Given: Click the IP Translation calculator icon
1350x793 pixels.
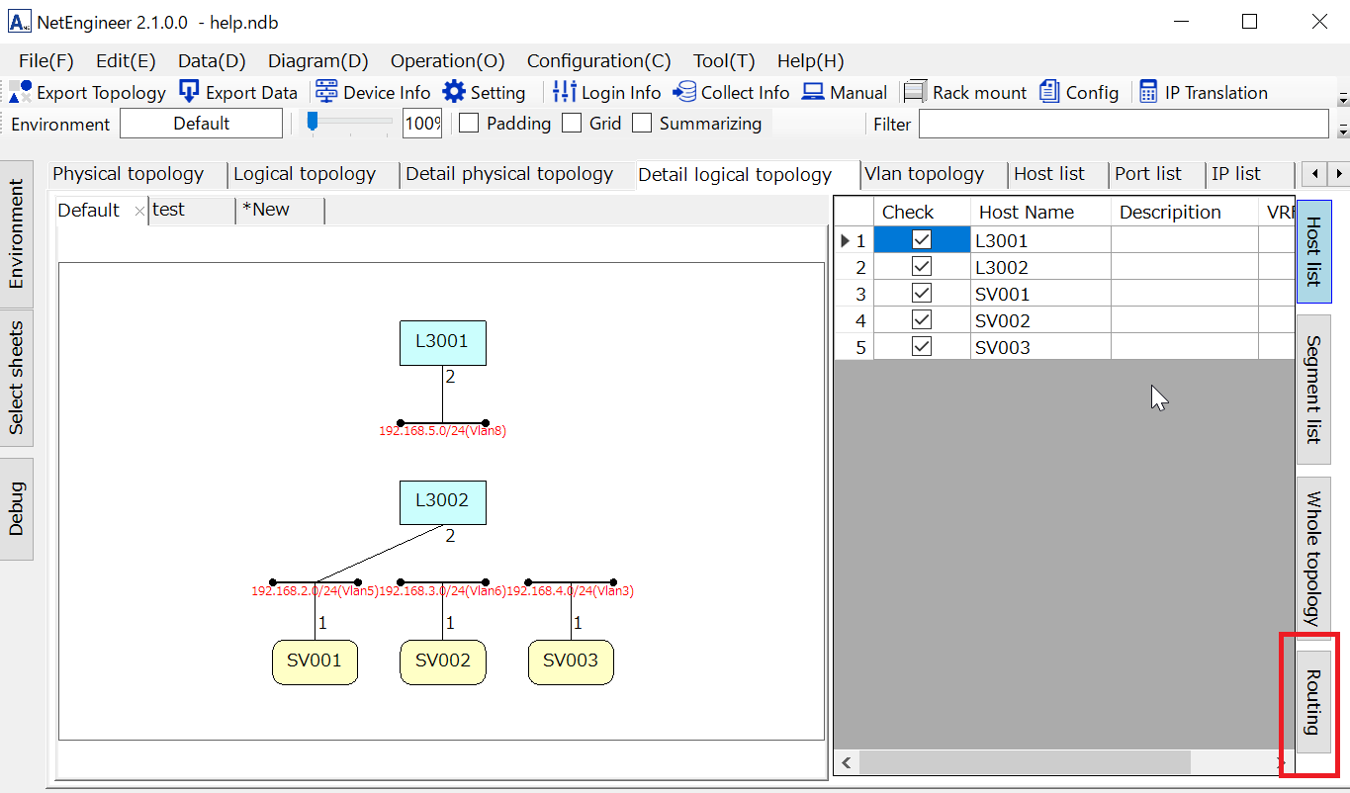Looking at the screenshot, I should pos(1148,92).
